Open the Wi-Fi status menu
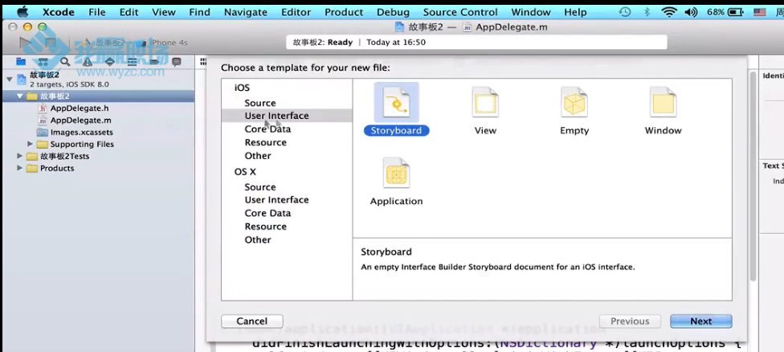Screen dimensions: 784x352 click(668, 12)
